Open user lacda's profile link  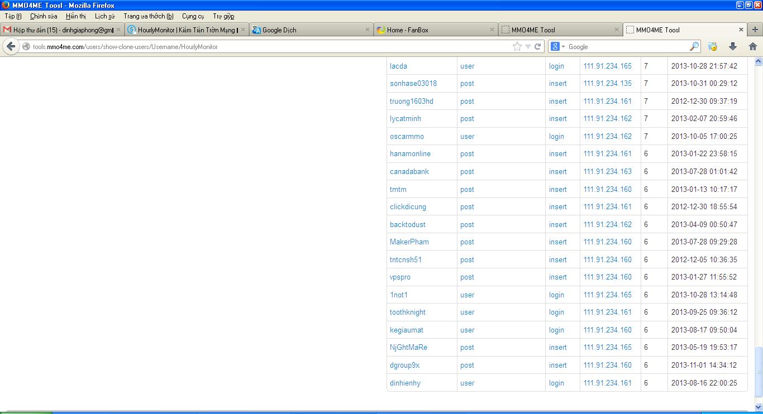pyautogui.click(x=398, y=66)
